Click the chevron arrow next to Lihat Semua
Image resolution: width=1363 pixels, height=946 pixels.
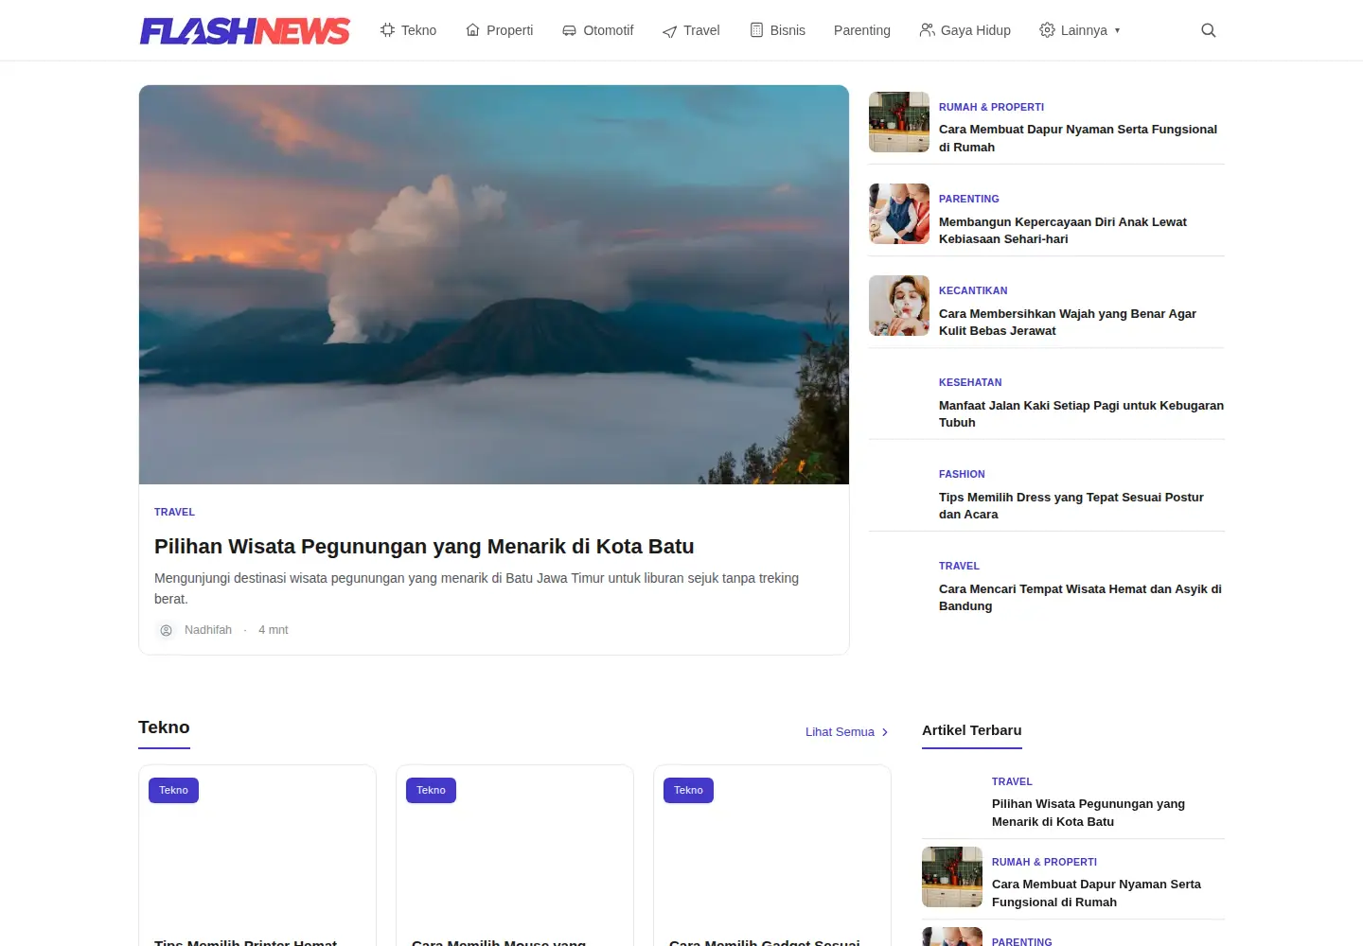coord(885,732)
